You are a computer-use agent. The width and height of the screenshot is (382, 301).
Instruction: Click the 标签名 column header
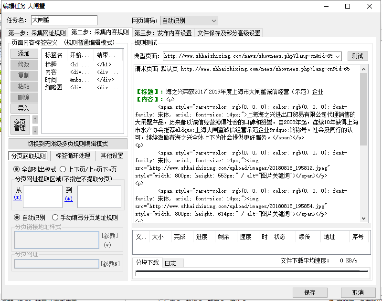point(54,55)
